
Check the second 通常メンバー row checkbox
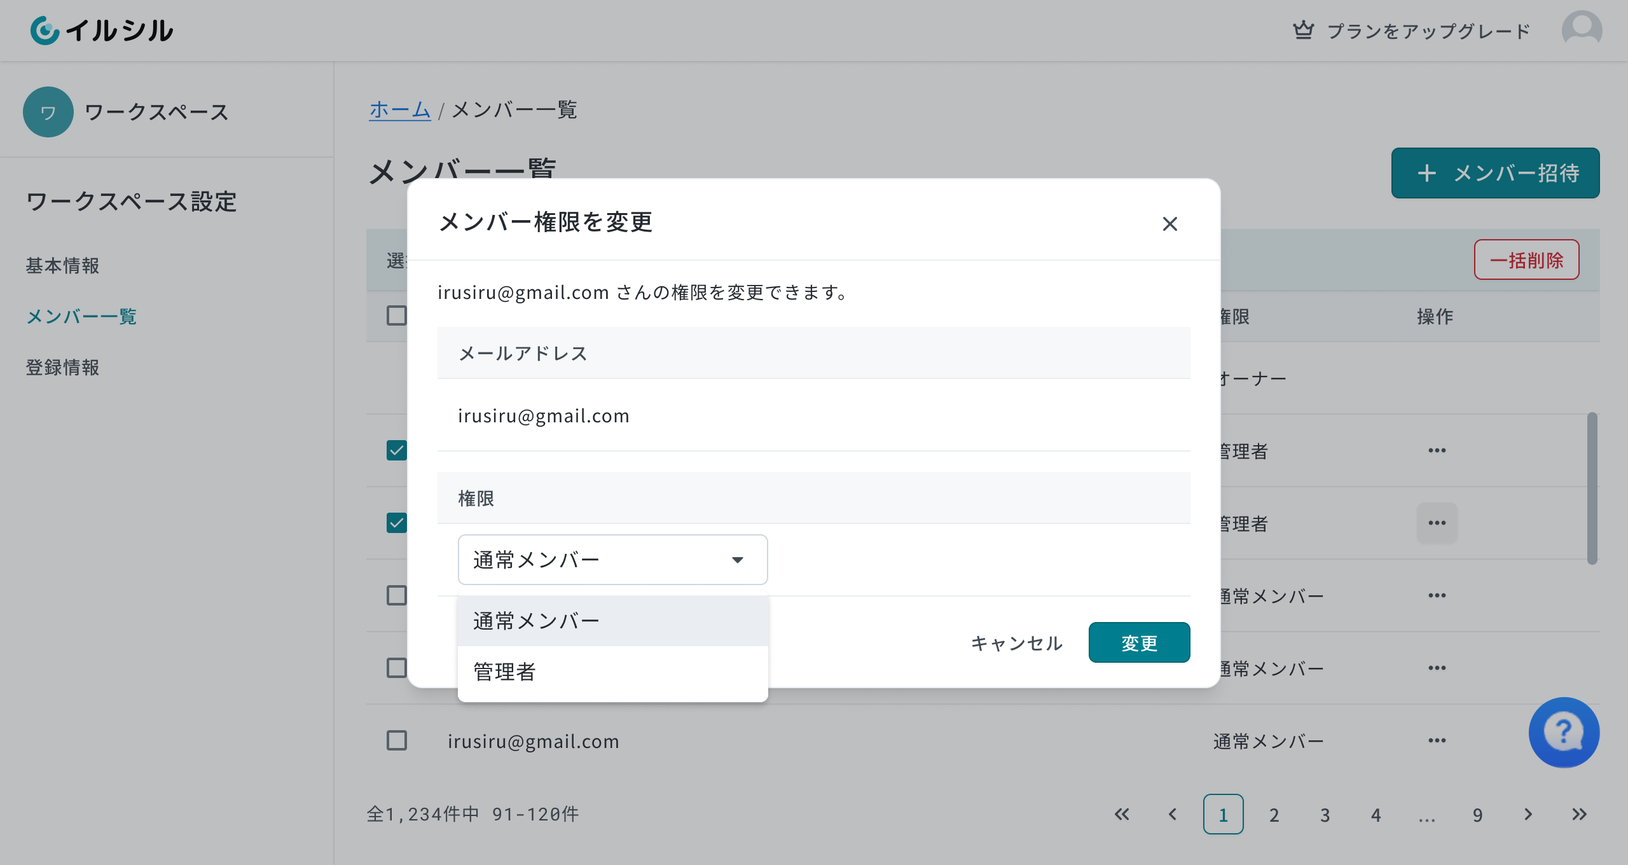click(397, 668)
